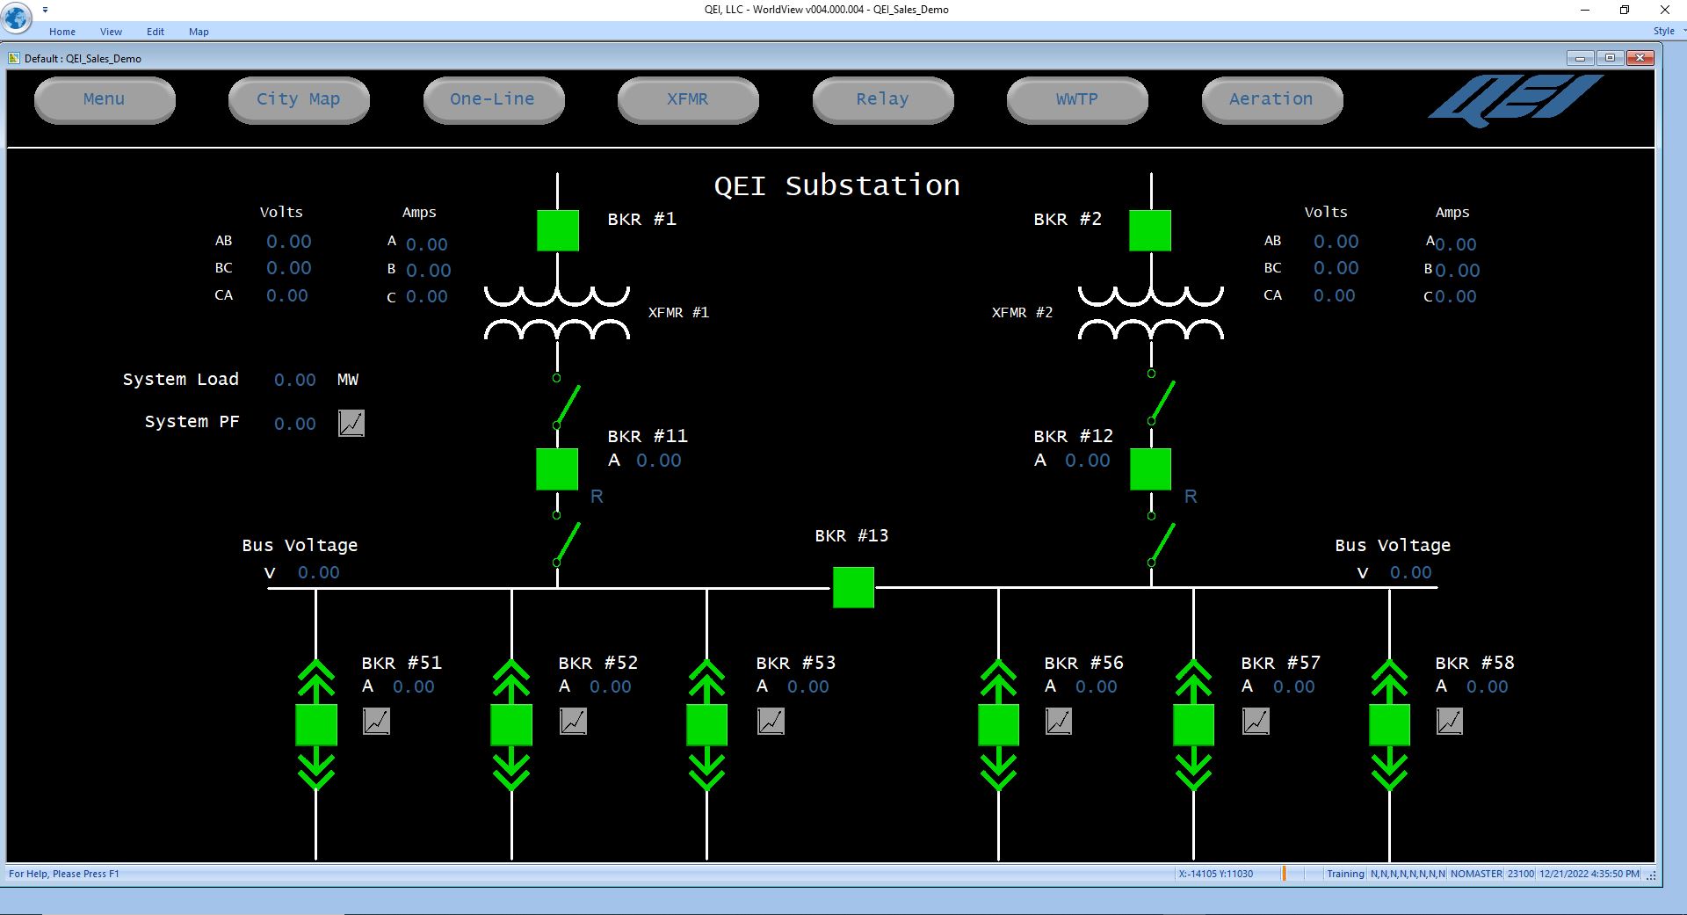Click the System PF value
The height and width of the screenshot is (915, 1687).
pos(294,425)
